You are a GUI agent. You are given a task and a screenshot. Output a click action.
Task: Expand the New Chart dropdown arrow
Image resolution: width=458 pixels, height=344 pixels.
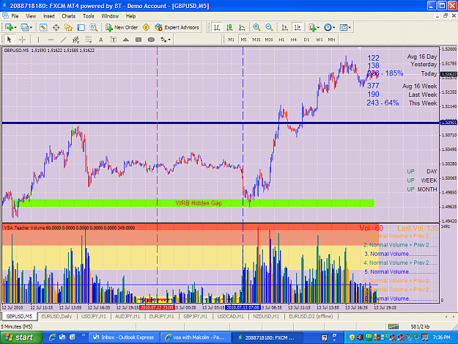click(15, 27)
